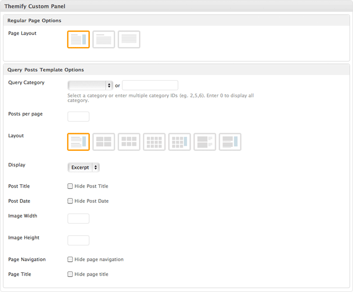Screen dimensions: 353x292
Task: Select large-image list Layout without sidebar
Action: tap(205, 142)
